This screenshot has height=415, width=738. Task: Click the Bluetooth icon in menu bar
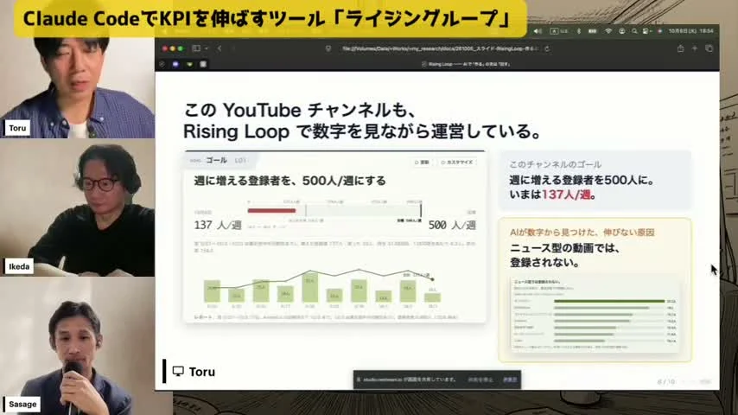click(578, 31)
